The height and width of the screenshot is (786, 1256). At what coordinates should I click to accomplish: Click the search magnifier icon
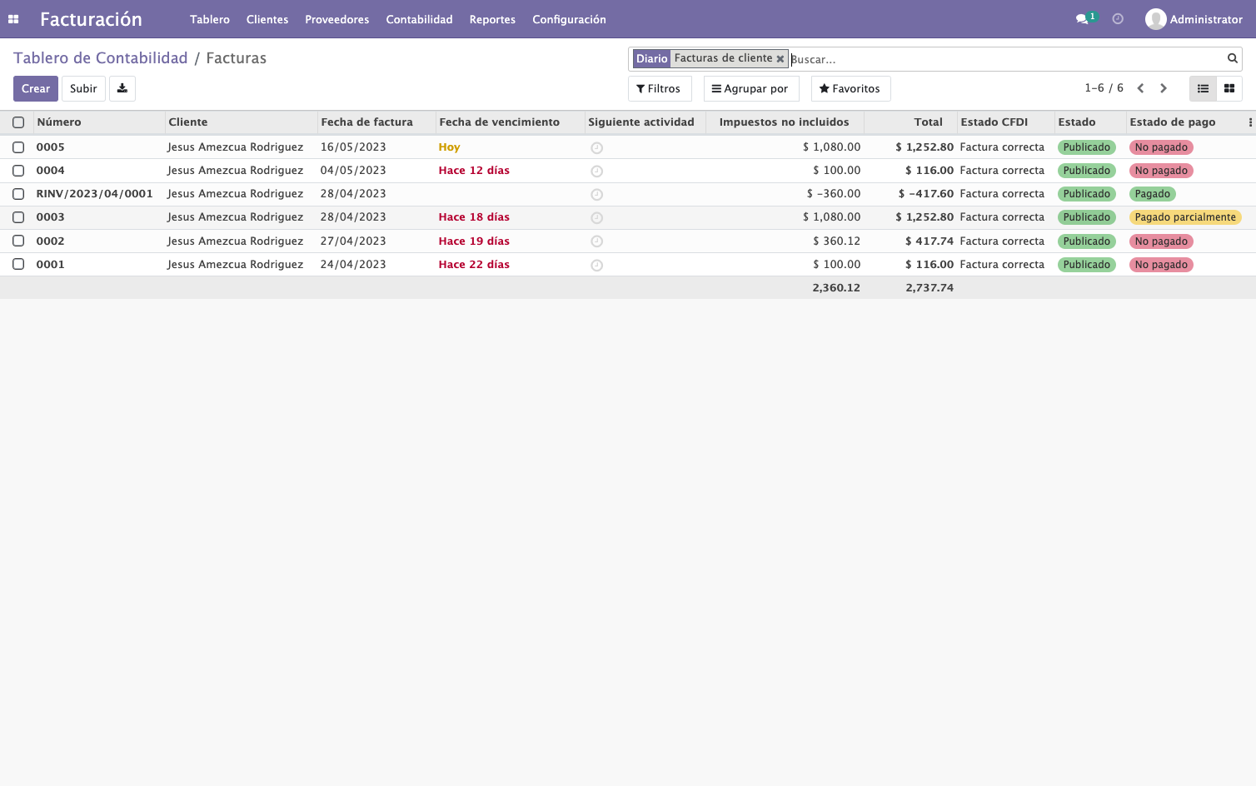point(1232,58)
